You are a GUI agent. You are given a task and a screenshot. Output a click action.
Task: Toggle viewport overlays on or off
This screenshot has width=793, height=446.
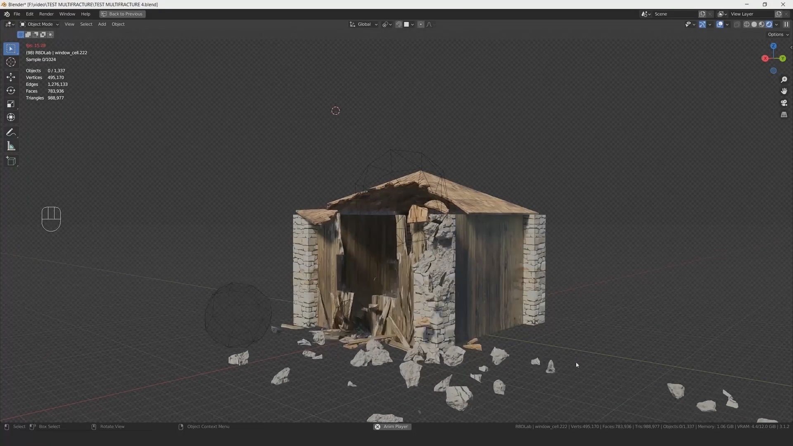pos(719,24)
